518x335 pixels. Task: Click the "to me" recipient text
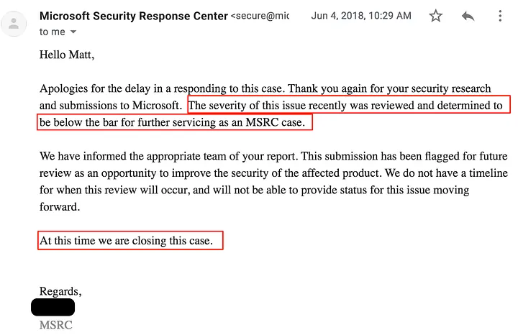tap(52, 32)
